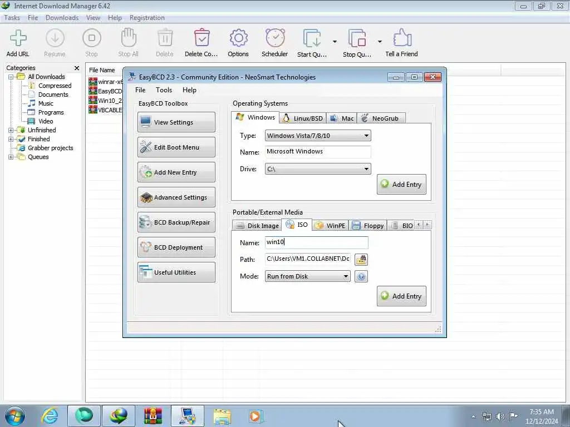Select the Compressed category

click(55, 86)
